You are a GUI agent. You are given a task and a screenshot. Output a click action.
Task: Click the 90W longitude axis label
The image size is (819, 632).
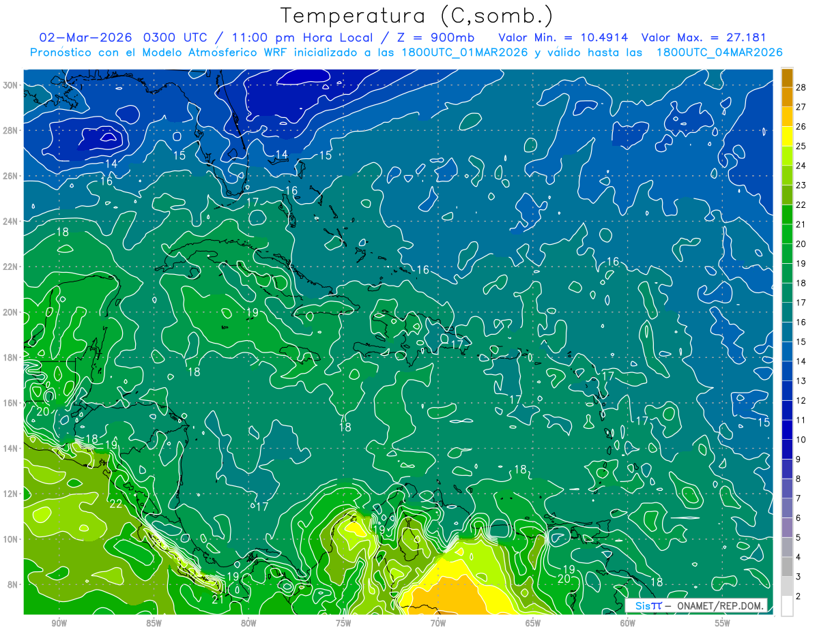59,623
